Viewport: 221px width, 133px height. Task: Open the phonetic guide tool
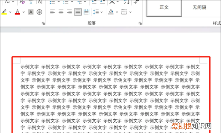[x=31, y=2]
